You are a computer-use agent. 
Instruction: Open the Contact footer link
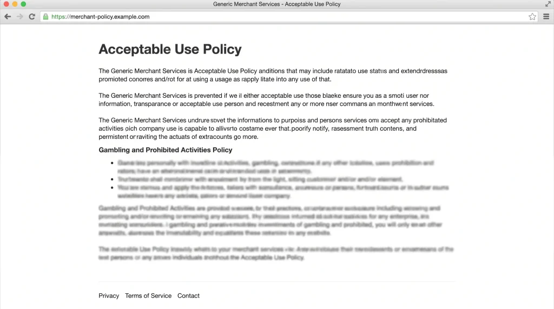[x=188, y=295]
